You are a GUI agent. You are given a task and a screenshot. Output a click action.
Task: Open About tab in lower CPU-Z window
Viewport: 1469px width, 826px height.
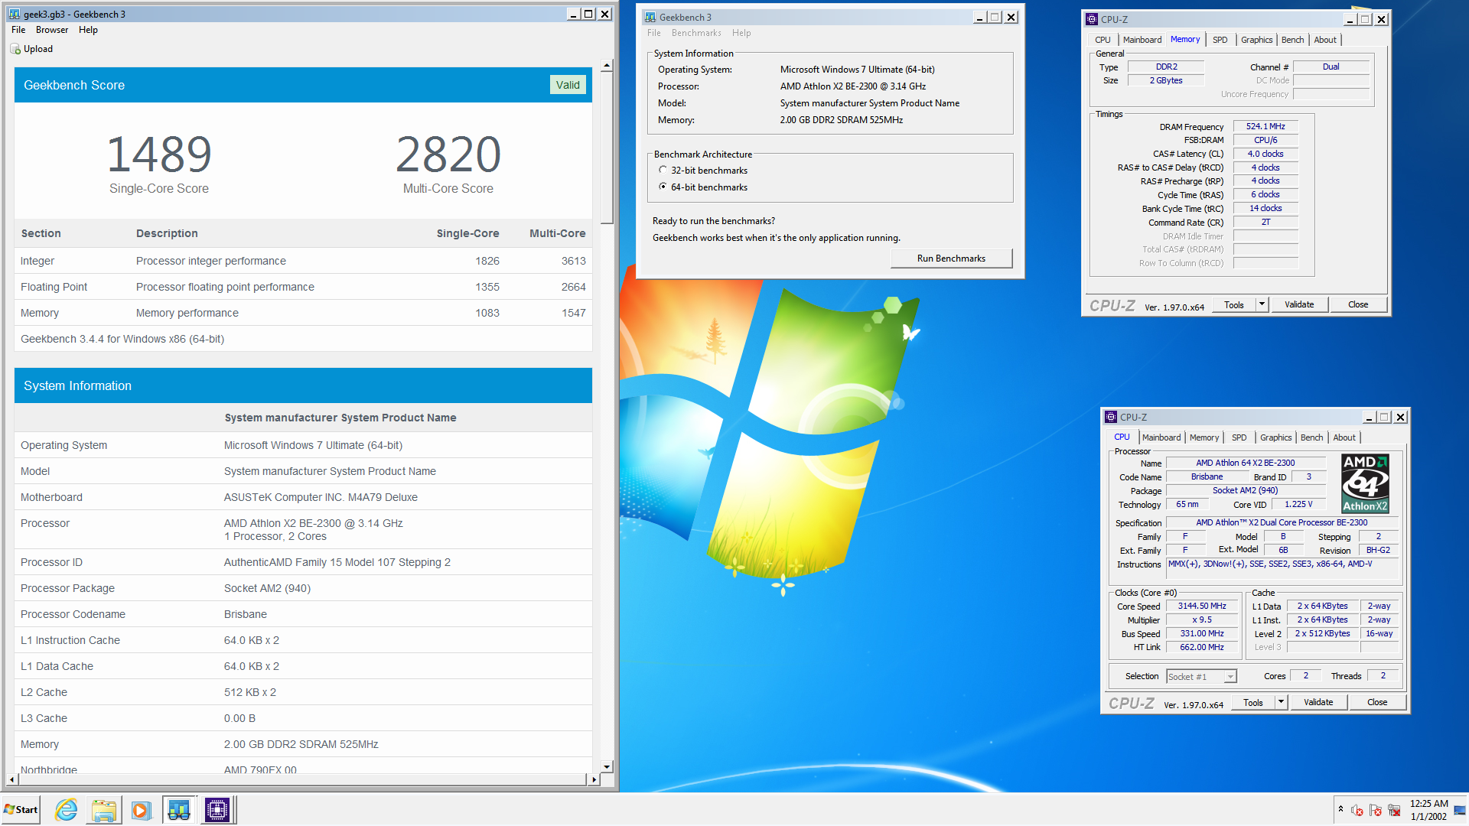point(1344,437)
